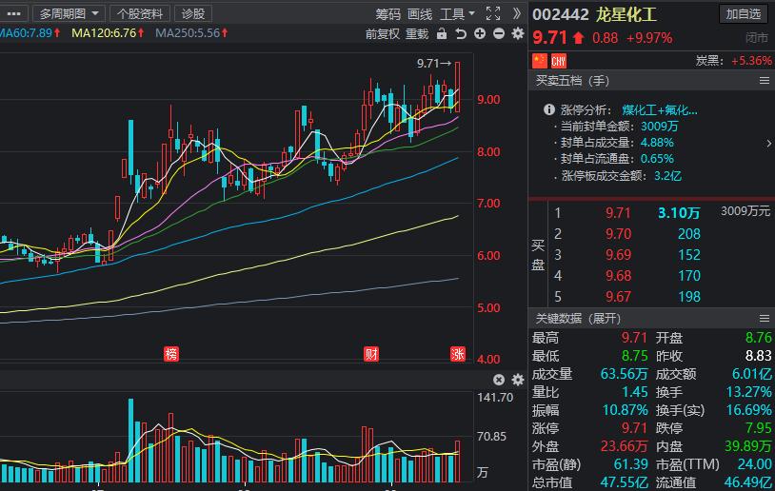
Task: Click the undo arrow icon
Action: (x=461, y=33)
